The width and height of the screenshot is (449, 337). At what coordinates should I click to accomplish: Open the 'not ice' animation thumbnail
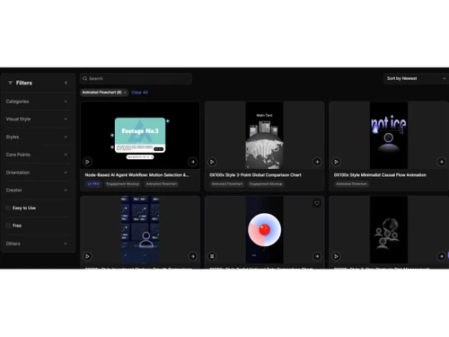(389, 136)
